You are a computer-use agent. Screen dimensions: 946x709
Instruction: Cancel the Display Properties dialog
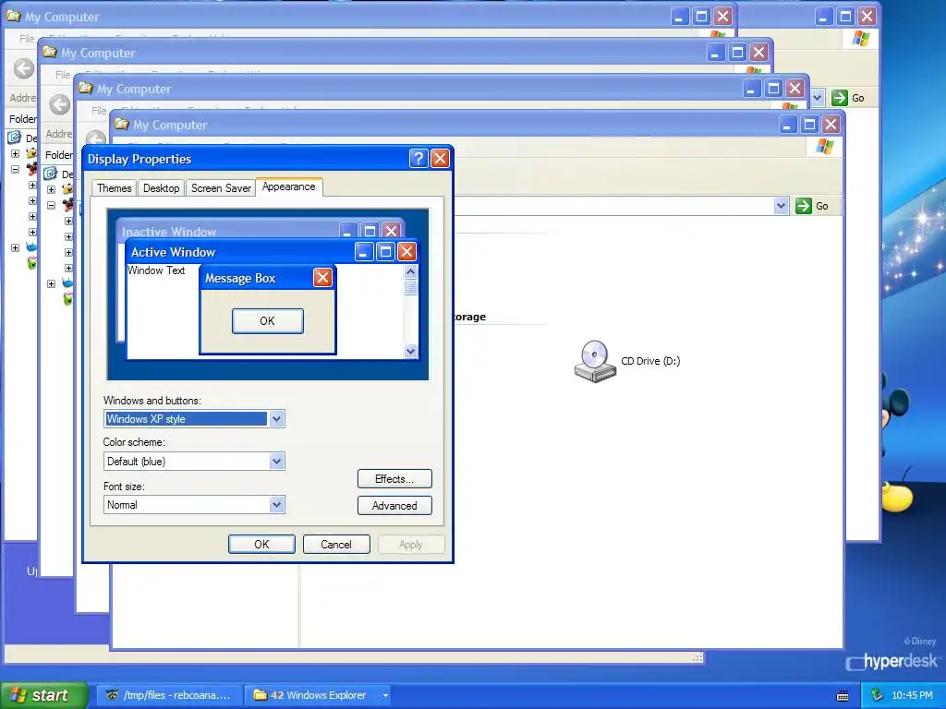point(336,545)
